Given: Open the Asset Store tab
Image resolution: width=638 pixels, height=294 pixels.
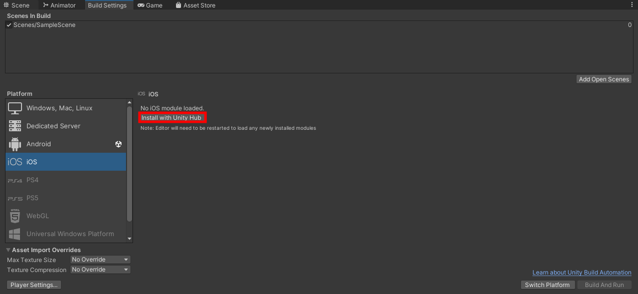Looking at the screenshot, I should point(195,5).
